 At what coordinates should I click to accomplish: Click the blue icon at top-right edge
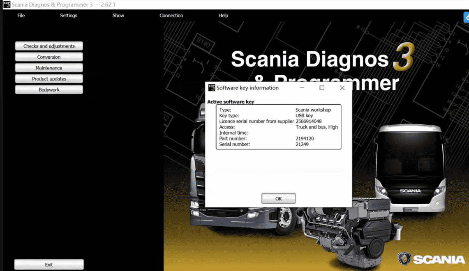tap(467, 17)
